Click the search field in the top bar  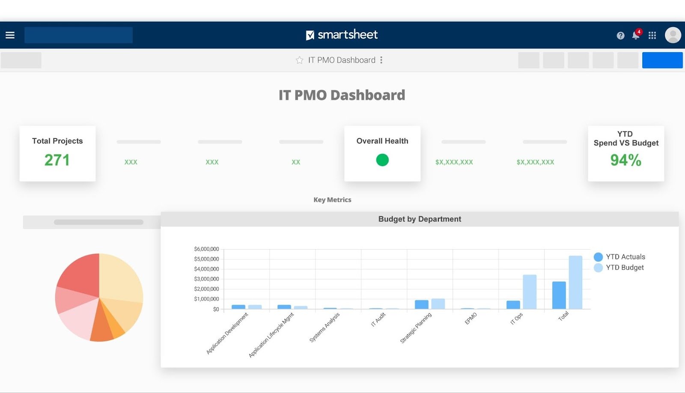tap(78, 35)
